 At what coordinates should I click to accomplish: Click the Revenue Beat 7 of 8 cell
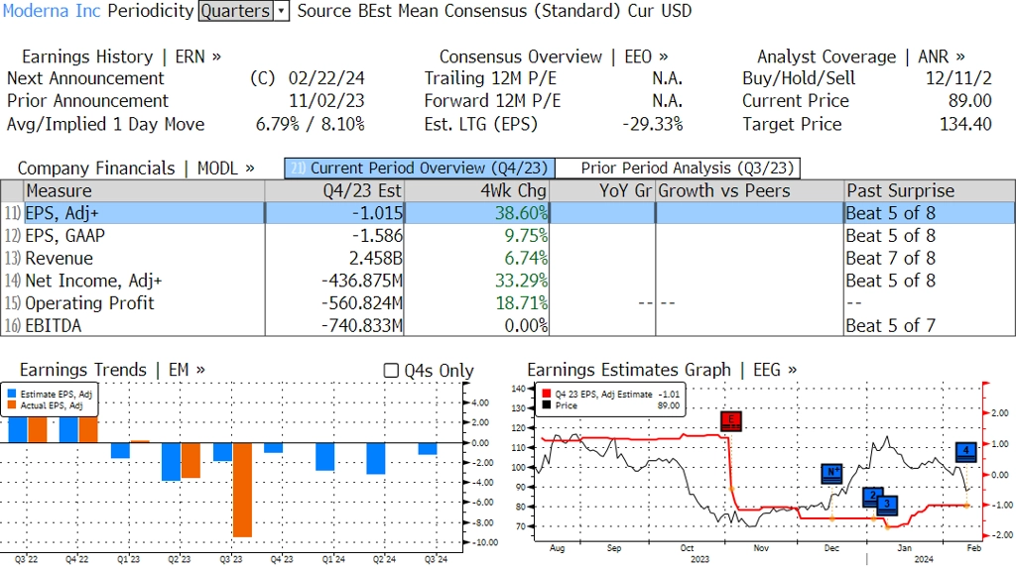click(x=890, y=259)
